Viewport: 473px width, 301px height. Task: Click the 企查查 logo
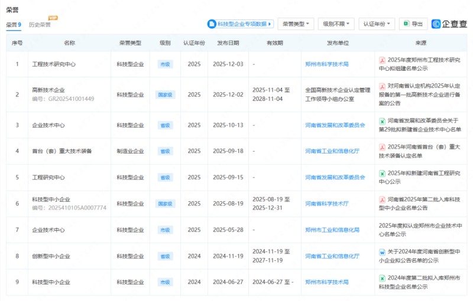[x=449, y=24]
